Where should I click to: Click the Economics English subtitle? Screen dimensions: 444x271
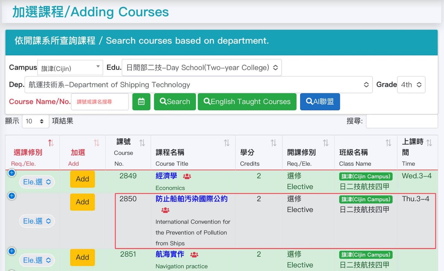click(x=170, y=188)
